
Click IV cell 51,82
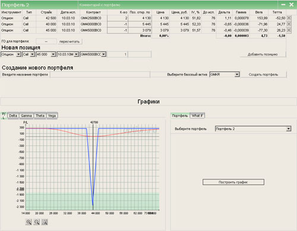196,18
